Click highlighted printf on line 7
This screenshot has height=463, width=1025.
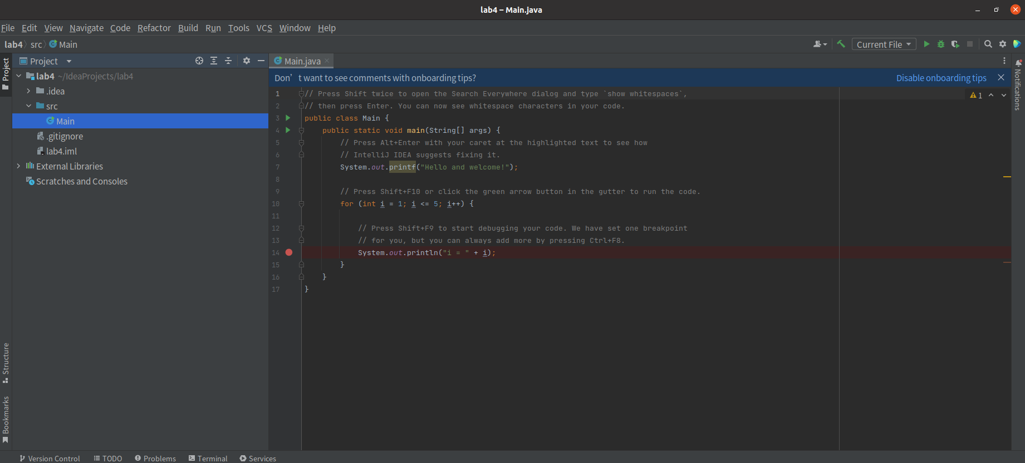[x=402, y=167]
